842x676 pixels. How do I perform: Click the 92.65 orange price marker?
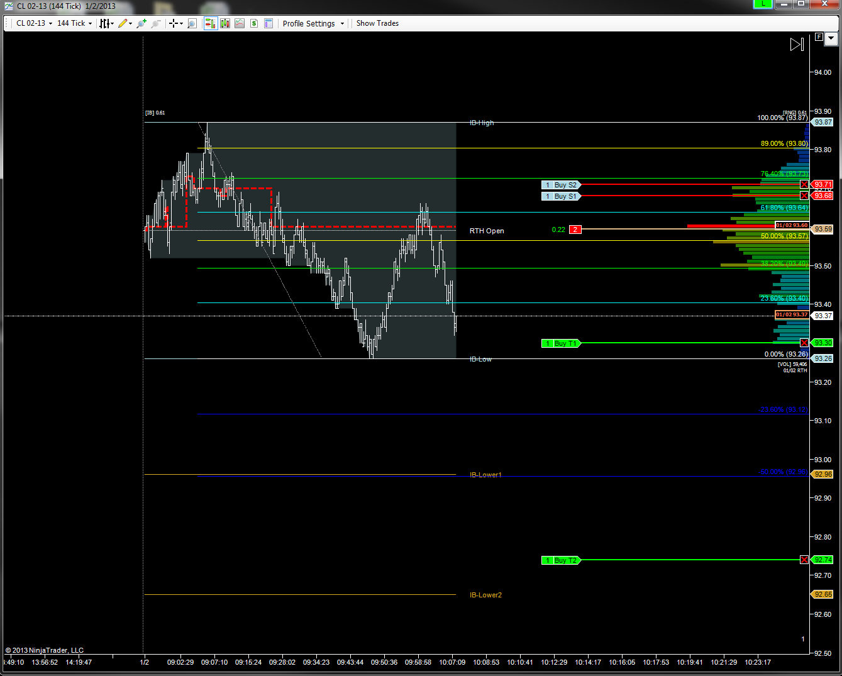823,594
